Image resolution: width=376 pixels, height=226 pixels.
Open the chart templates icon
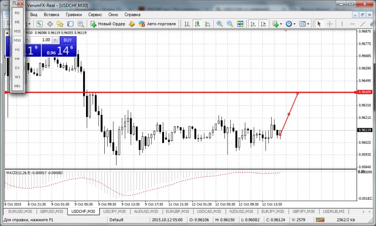pyautogui.click(x=302, y=23)
